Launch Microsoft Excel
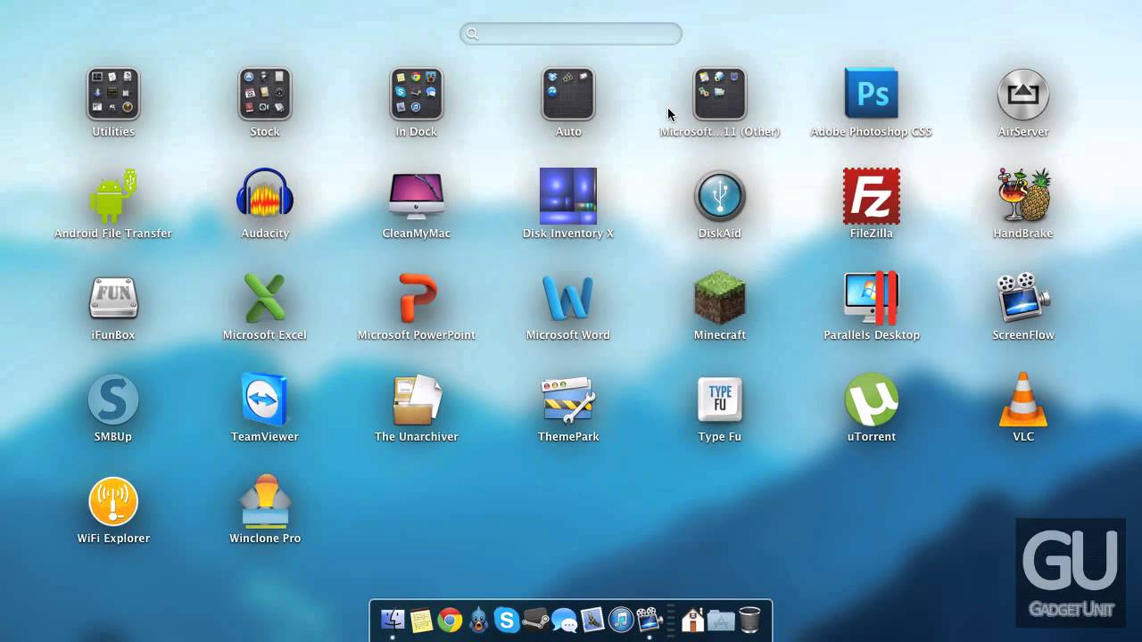Screen dimensions: 1142x642 [265, 297]
